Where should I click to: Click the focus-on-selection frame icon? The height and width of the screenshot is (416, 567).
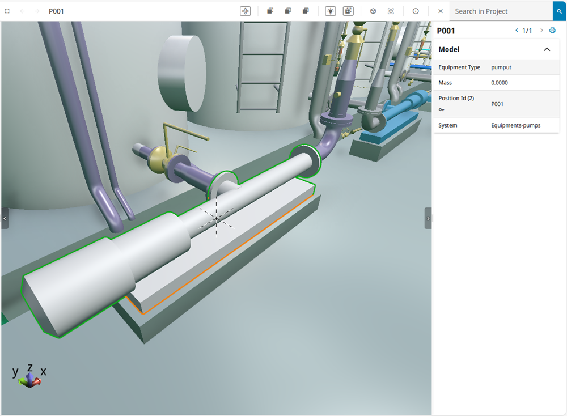coord(391,11)
